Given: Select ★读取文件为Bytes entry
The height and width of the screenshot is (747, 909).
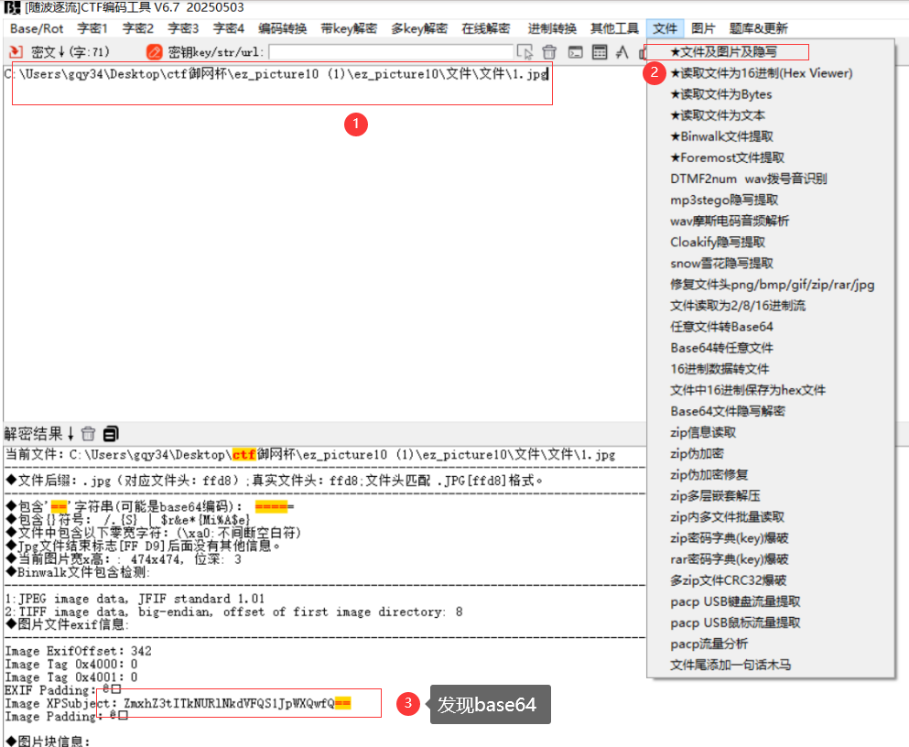Looking at the screenshot, I should [x=771, y=94].
